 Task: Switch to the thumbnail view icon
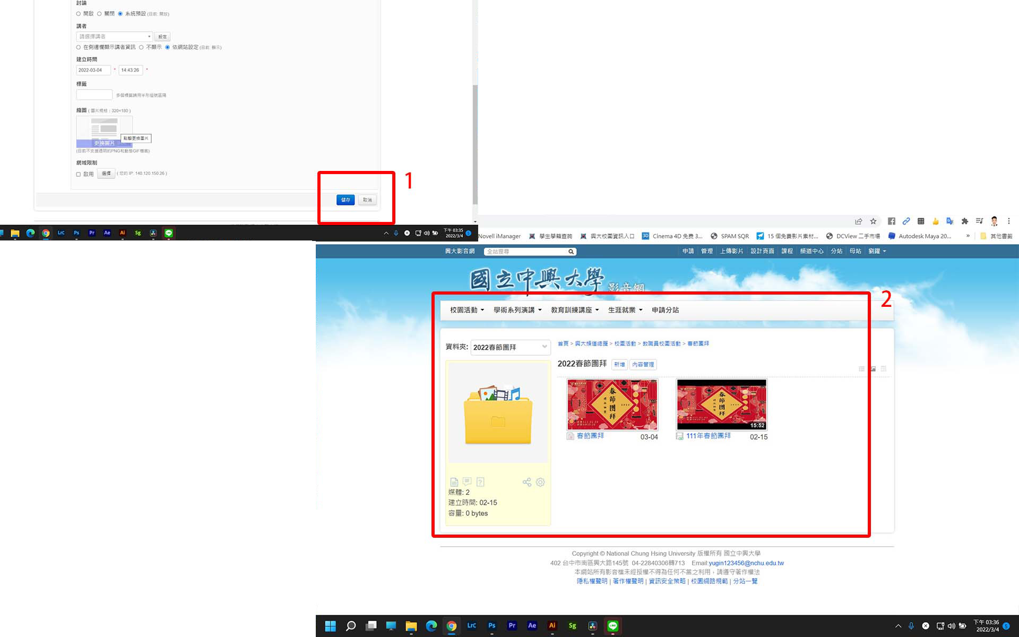tap(873, 369)
